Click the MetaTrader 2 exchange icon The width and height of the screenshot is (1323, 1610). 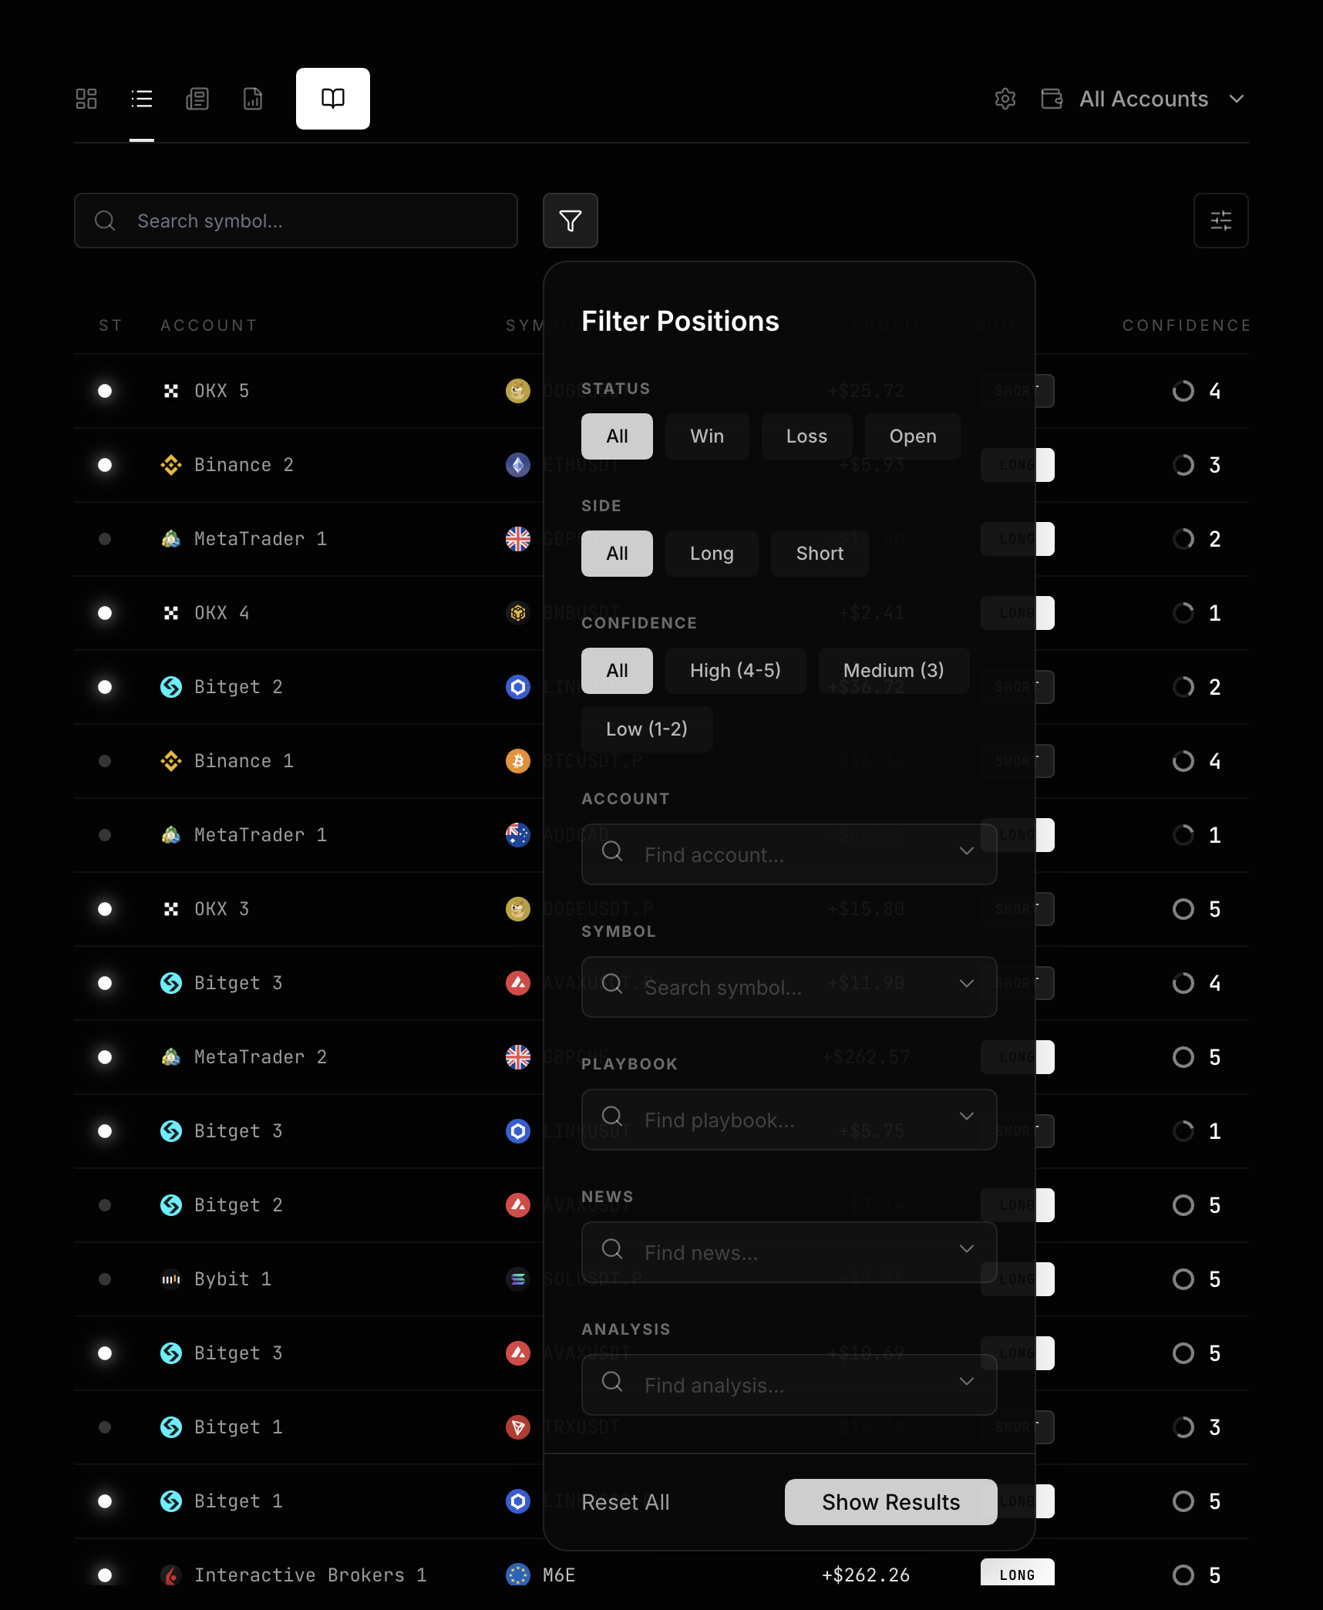tap(171, 1057)
